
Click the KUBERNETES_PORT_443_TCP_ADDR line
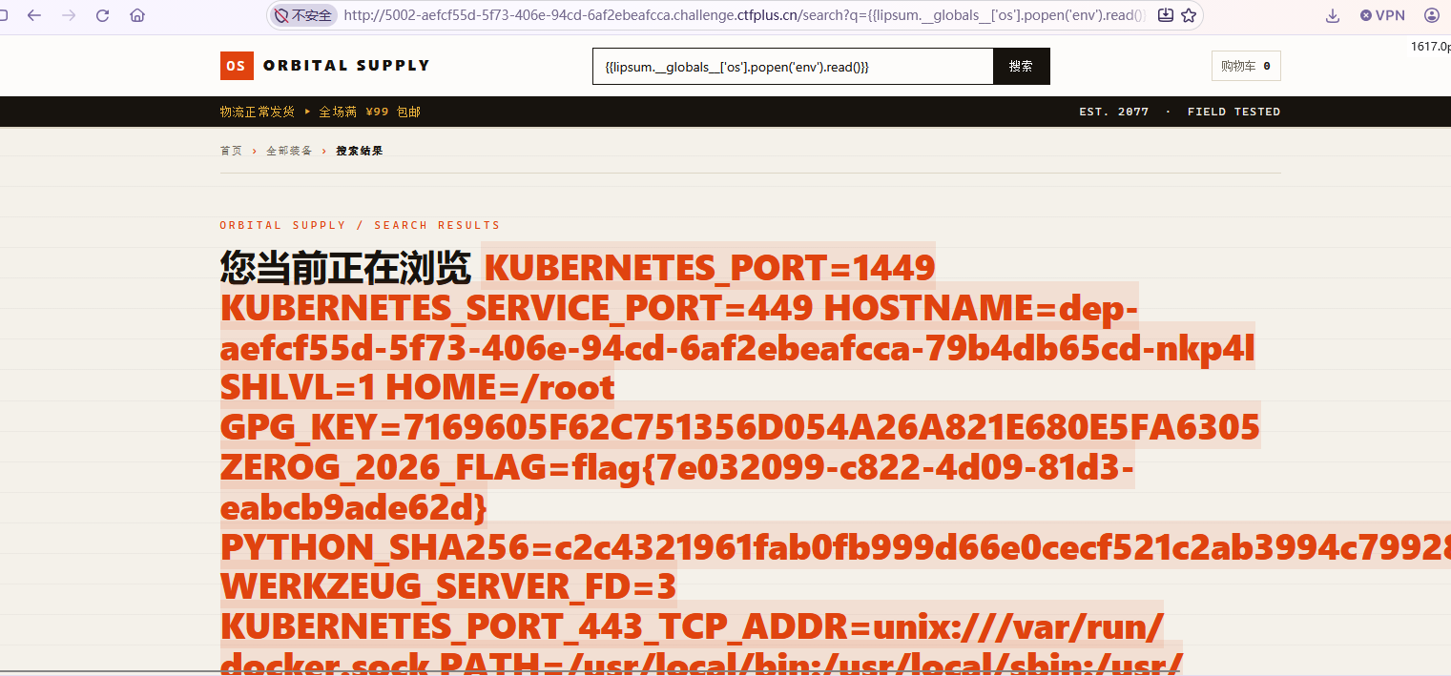692,628
